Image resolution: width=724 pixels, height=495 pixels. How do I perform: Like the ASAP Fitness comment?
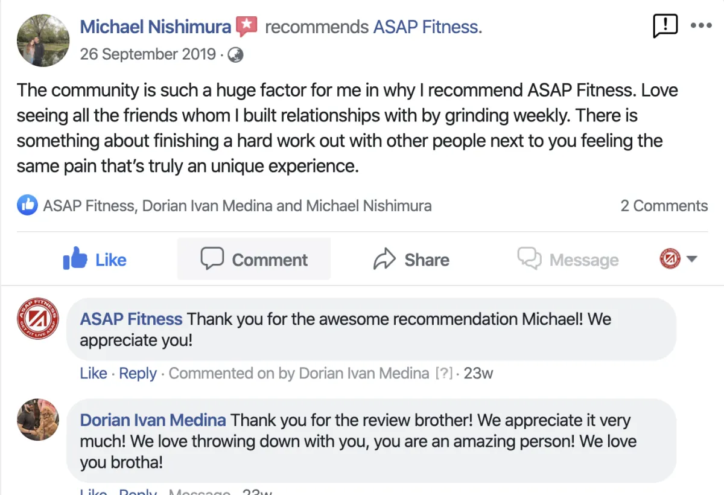pos(93,374)
